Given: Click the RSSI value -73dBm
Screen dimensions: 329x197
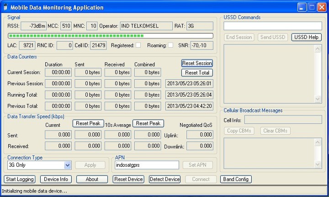Looking at the screenshot, I should coord(33,26).
